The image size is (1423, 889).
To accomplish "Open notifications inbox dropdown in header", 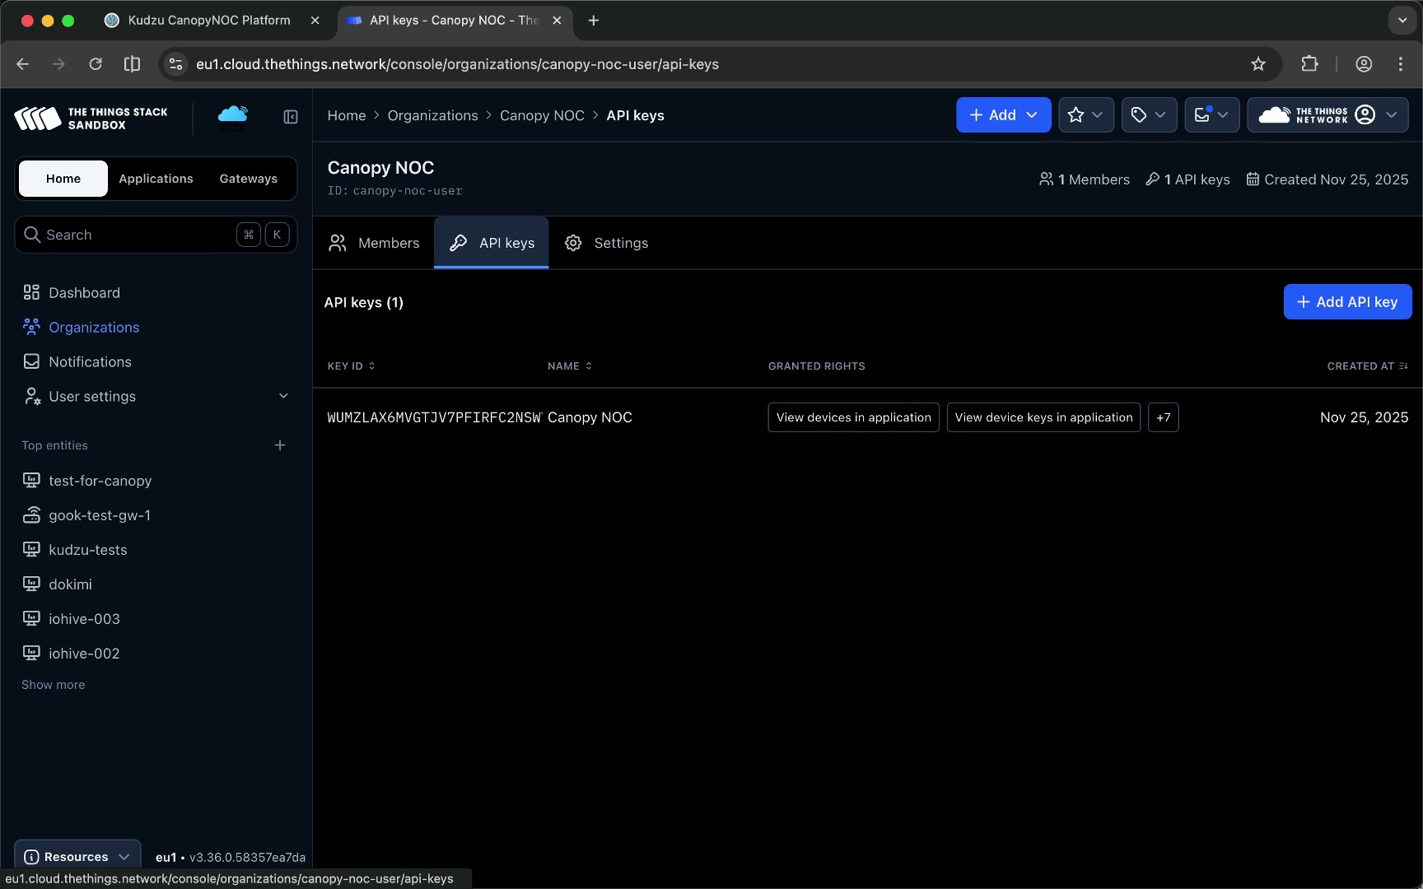I will pyautogui.click(x=1211, y=115).
